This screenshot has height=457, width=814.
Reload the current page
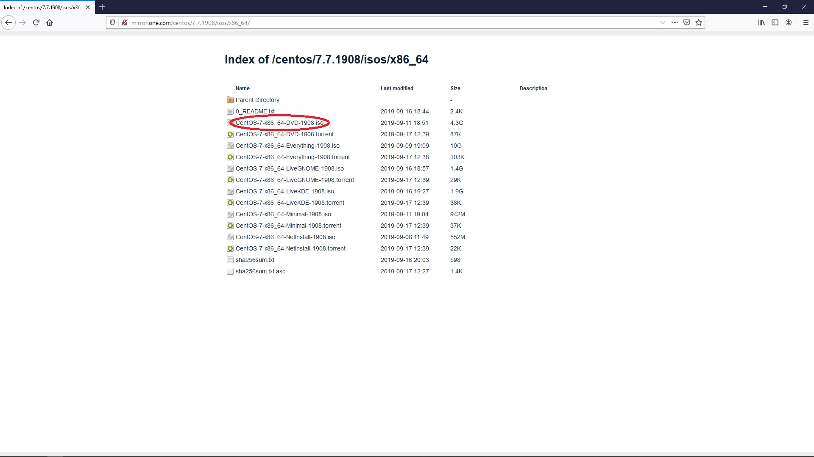(36, 22)
